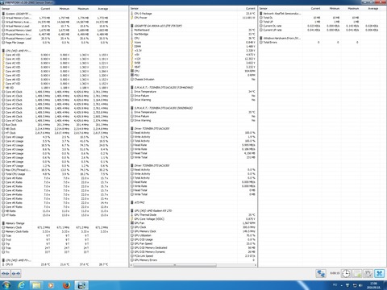Select the GPU Thermal Diode row
The image size is (387, 290).
[x=193, y=215]
